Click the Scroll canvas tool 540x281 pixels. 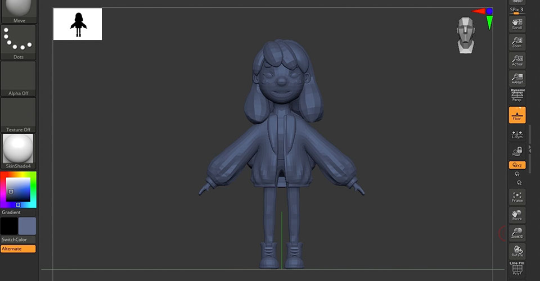517,24
